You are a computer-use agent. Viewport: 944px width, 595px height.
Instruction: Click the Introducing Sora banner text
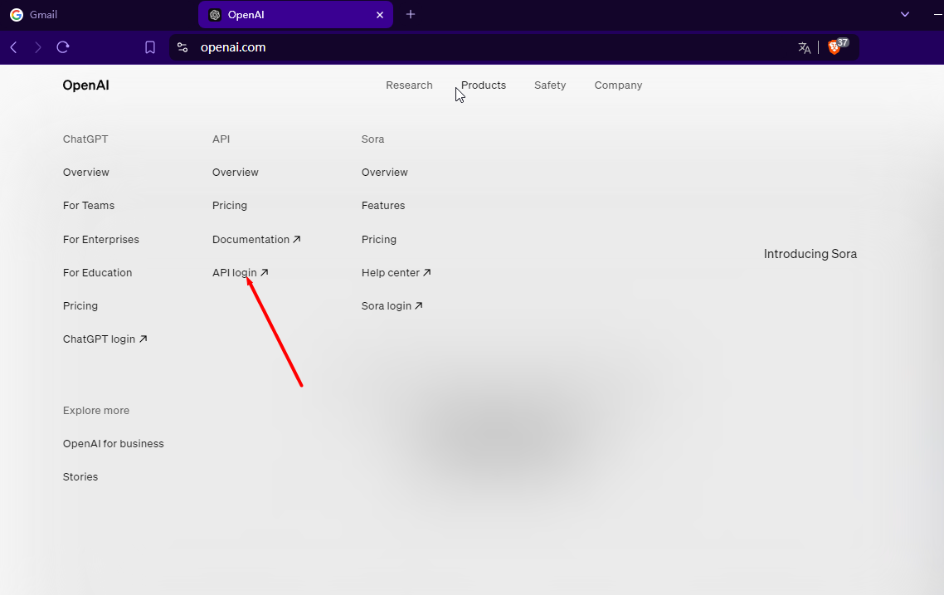pos(810,254)
